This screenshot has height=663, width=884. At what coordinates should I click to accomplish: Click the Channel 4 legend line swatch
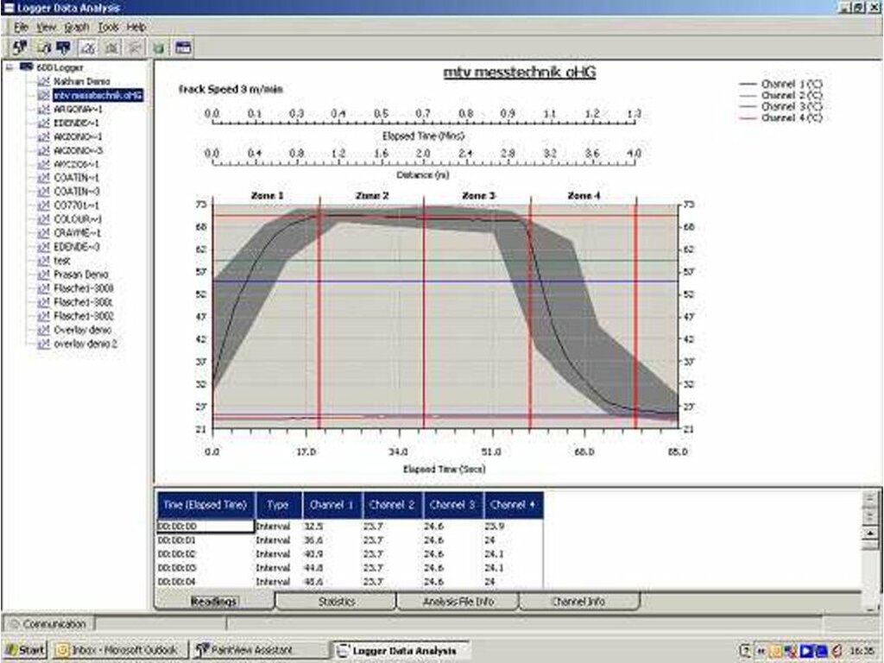[x=748, y=117]
